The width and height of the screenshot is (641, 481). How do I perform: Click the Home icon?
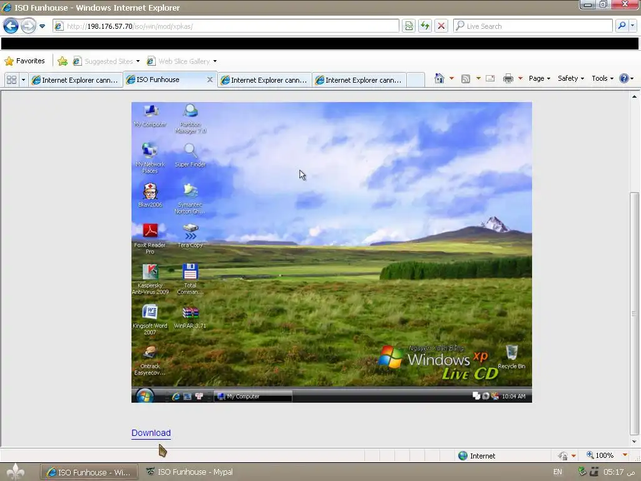[x=439, y=78]
